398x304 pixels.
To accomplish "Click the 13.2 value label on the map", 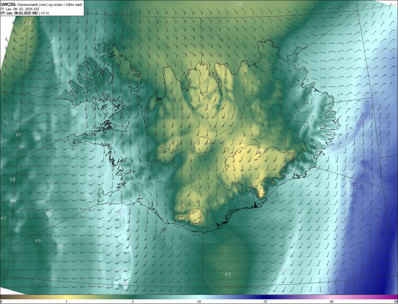I will click(356, 186).
